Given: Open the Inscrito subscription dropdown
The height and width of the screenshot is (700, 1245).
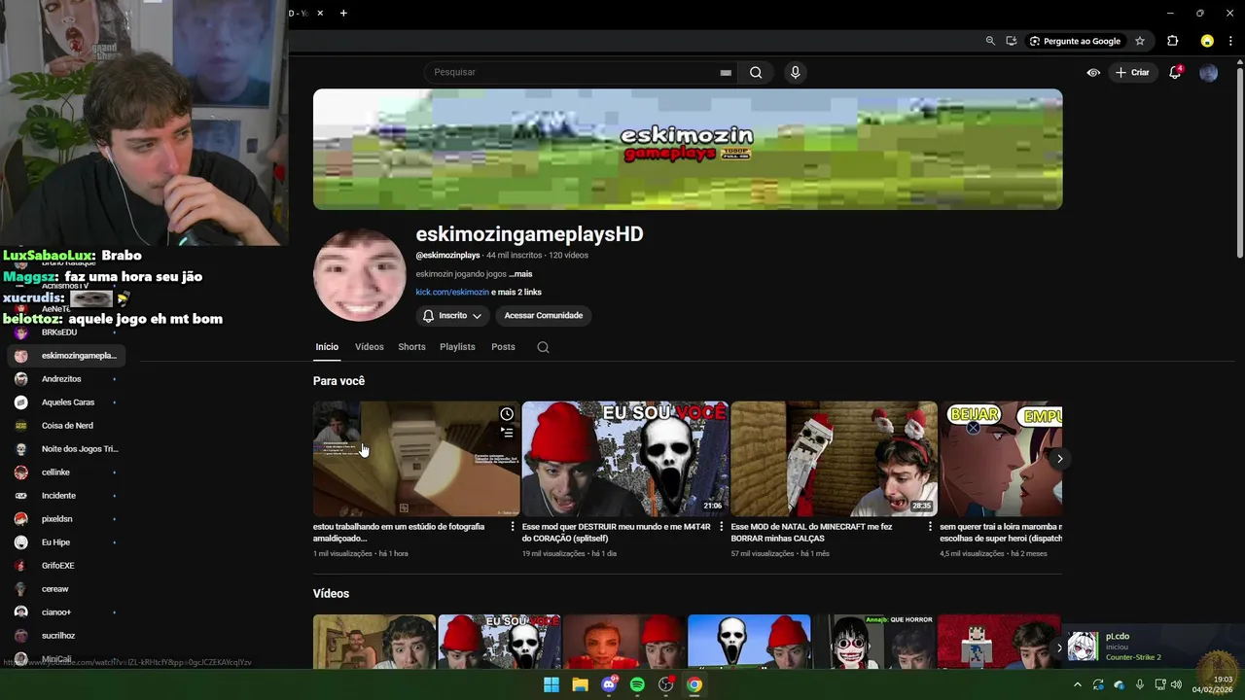Looking at the screenshot, I should pos(452,316).
